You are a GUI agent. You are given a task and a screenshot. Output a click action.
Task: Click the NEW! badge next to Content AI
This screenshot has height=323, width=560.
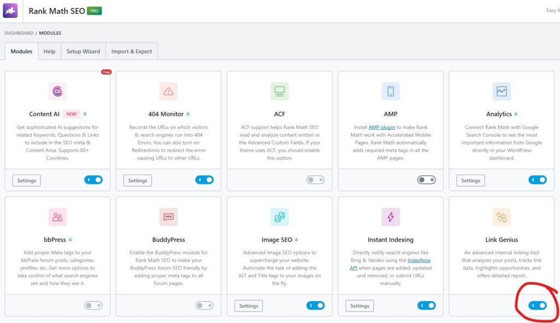72,114
